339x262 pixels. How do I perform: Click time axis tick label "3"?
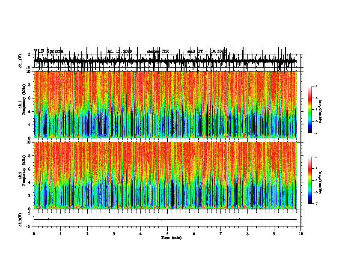pos(114,234)
